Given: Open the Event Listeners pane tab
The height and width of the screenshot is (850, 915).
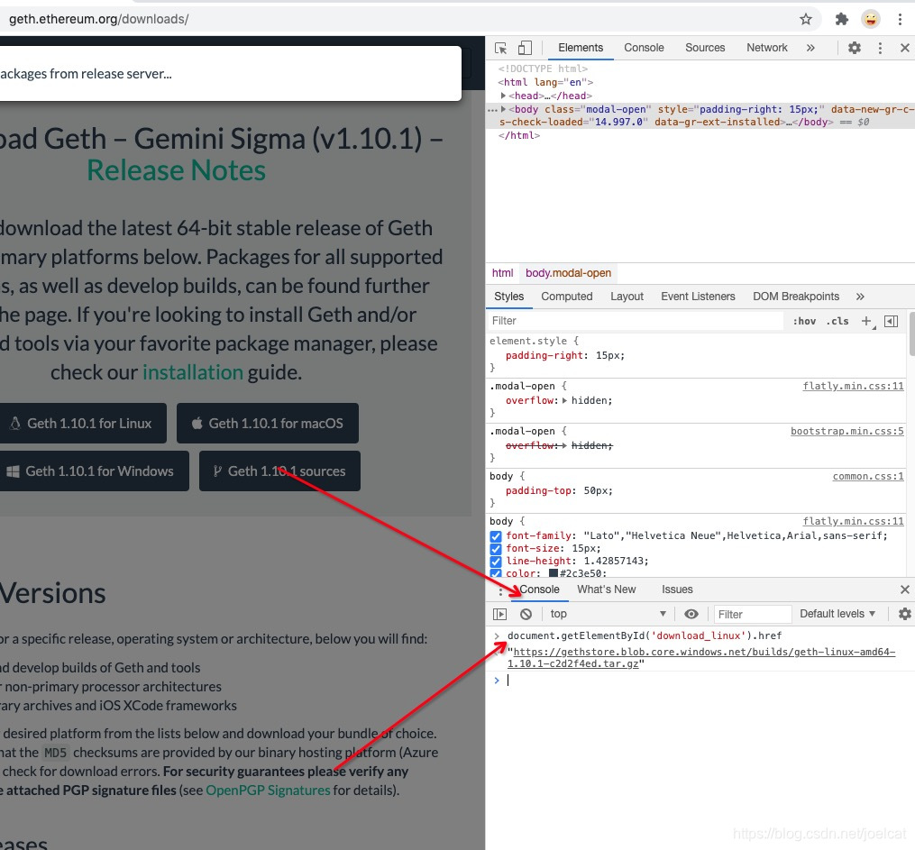Looking at the screenshot, I should pyautogui.click(x=698, y=297).
